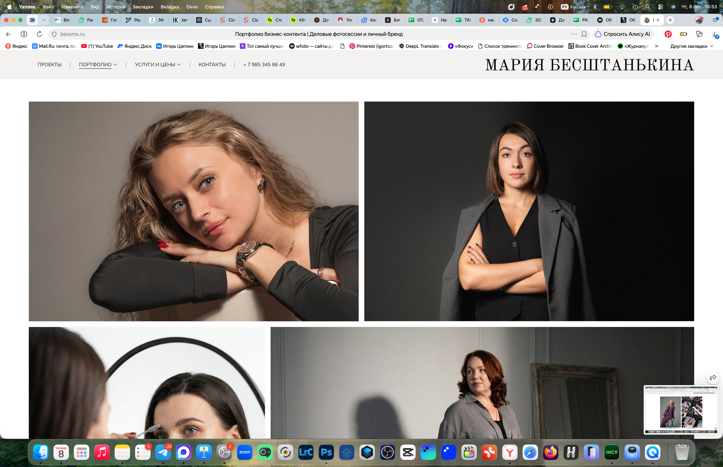Bookmark this page with the bookmark icon
The width and height of the screenshot is (723, 467).
point(584,34)
